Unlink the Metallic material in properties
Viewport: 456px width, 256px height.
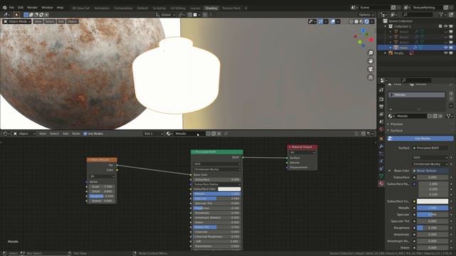pos(440,116)
